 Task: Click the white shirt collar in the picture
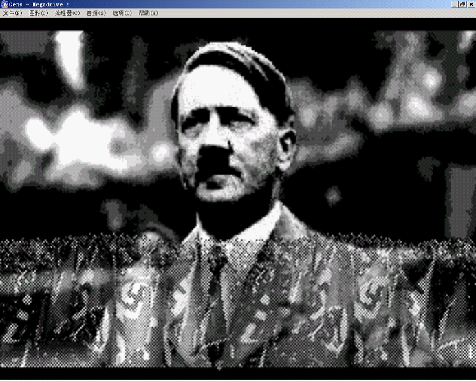click(x=241, y=237)
